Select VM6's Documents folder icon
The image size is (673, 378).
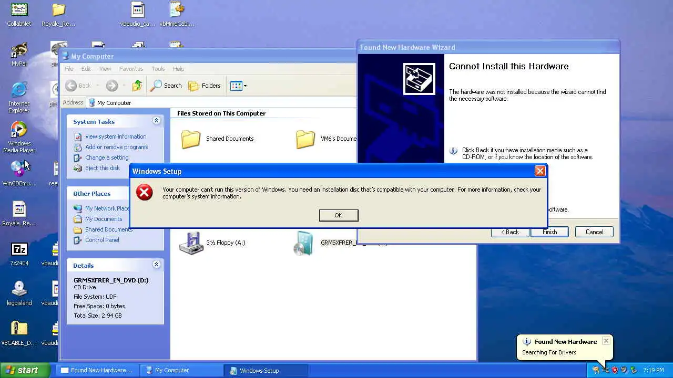tap(305, 139)
